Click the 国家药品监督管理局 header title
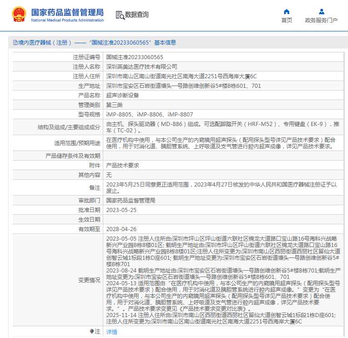348x338 pixels. coord(67,12)
